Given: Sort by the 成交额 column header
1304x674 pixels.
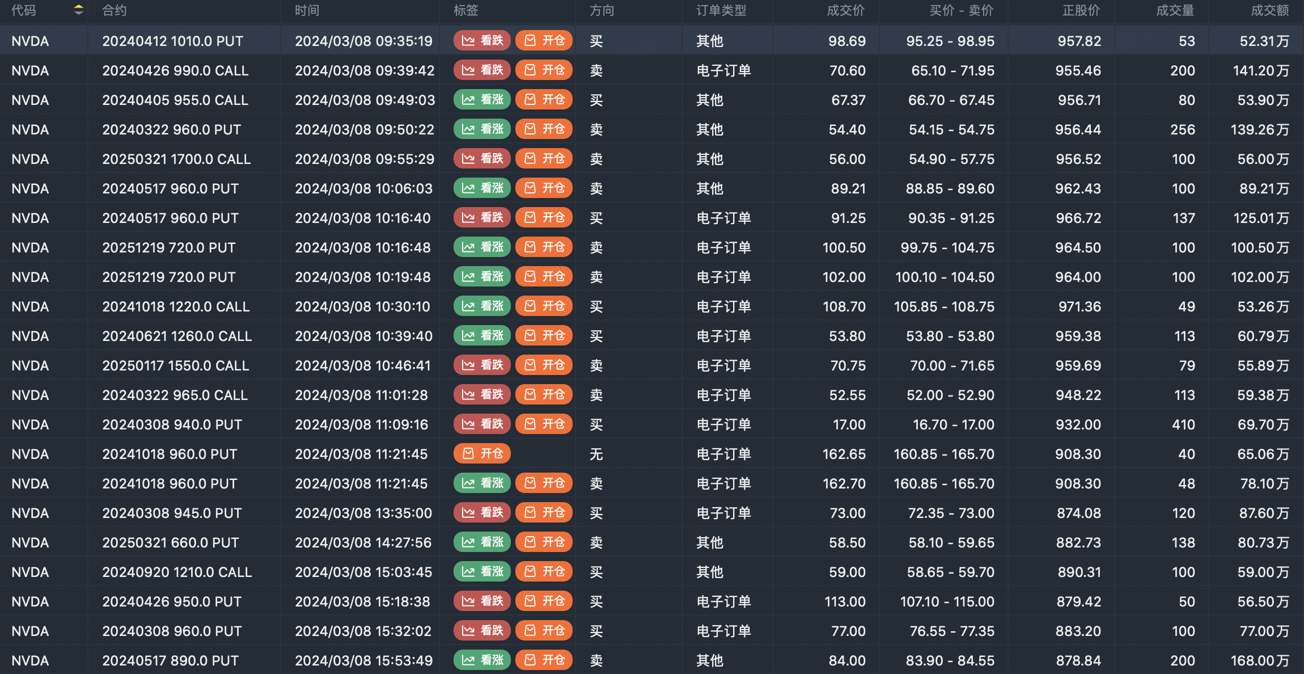Looking at the screenshot, I should pyautogui.click(x=1269, y=11).
